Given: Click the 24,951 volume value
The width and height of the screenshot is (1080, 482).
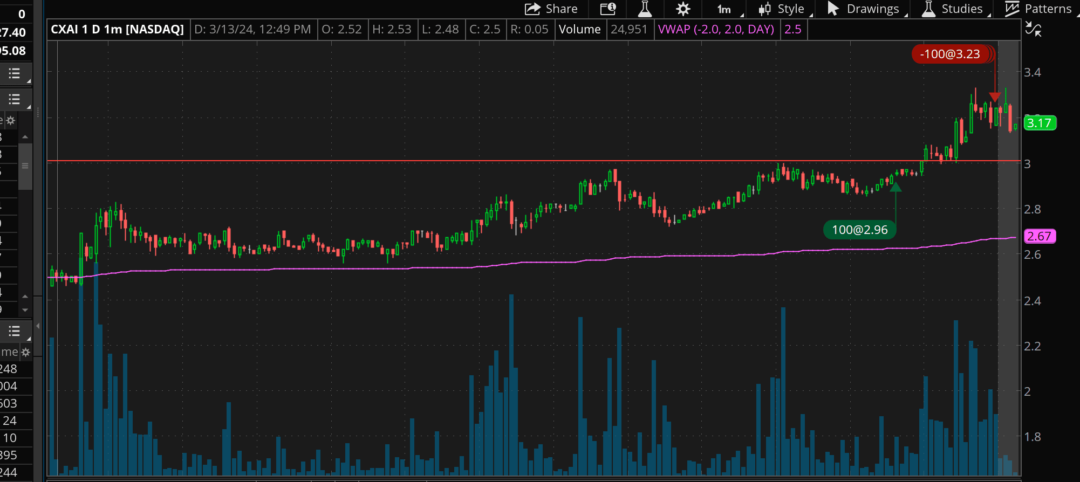Looking at the screenshot, I should pos(628,29).
